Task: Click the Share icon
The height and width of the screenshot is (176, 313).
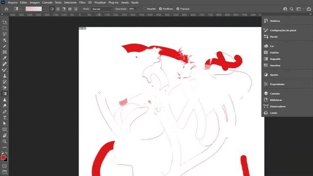Action: pos(309,9)
